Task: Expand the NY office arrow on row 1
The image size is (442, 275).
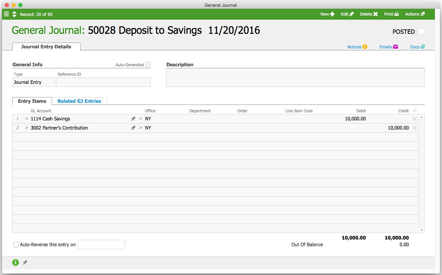Action: coord(141,119)
